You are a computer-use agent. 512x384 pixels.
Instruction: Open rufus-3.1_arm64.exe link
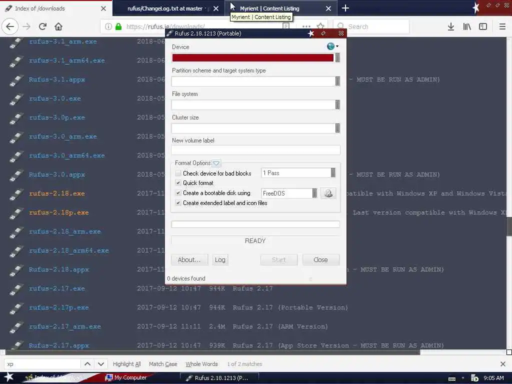(x=66, y=60)
